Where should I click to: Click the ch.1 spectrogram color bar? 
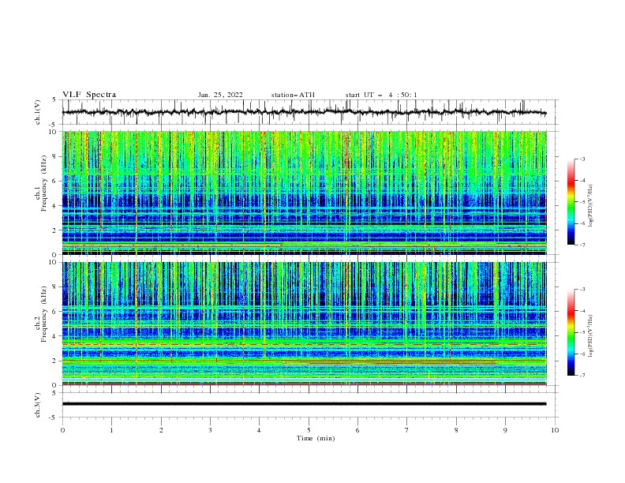pos(571,202)
